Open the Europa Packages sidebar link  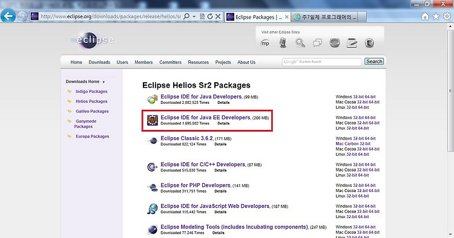93,137
